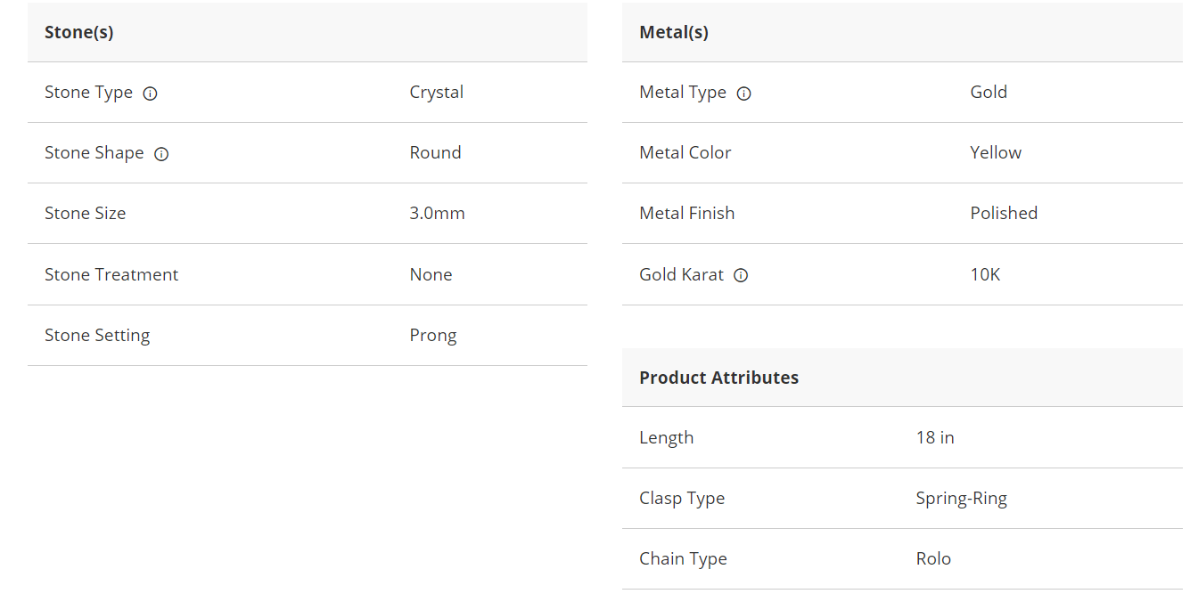Select the Metal(s) section header

pos(674,32)
